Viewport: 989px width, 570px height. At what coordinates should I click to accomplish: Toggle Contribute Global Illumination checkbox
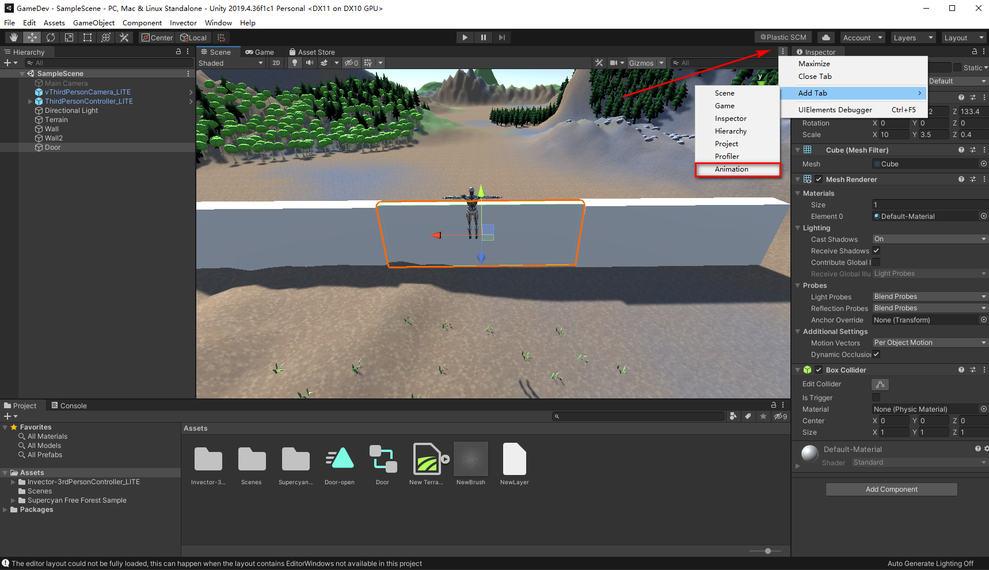point(876,262)
